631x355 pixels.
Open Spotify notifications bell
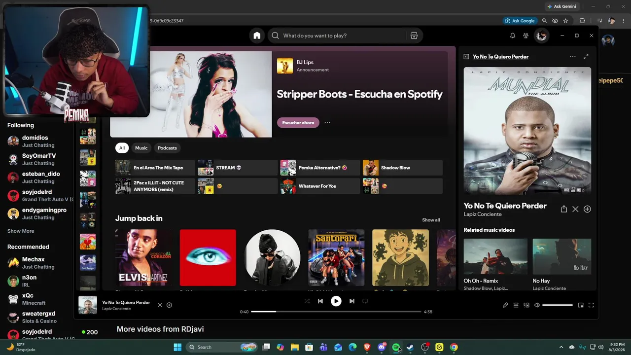click(513, 35)
